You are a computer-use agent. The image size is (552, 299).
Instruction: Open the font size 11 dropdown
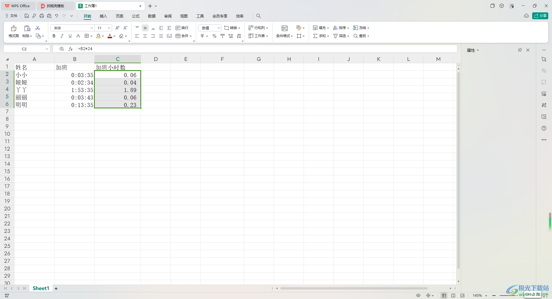click(x=109, y=28)
